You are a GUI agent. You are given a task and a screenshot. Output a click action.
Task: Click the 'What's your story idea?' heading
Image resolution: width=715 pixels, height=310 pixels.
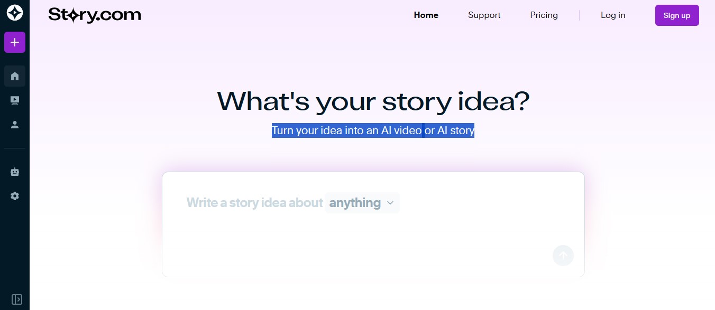[x=373, y=101]
